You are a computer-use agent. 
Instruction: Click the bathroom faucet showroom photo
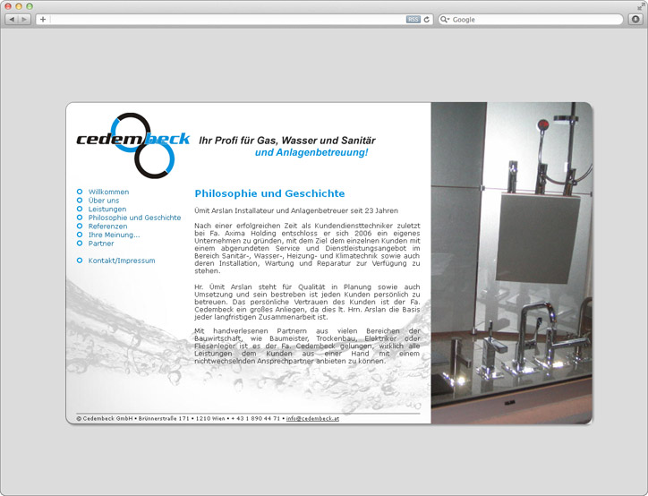(x=512, y=263)
